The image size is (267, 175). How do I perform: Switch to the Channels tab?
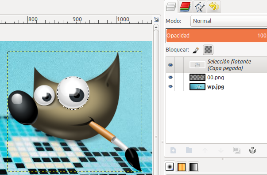click(185, 7)
